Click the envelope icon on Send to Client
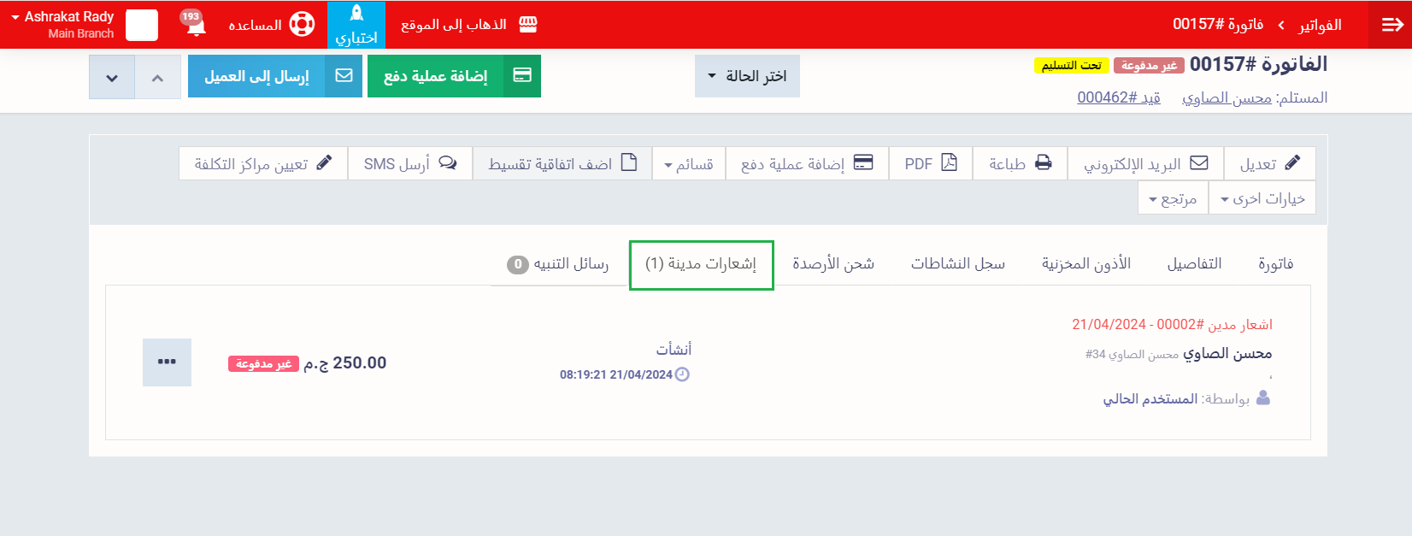Screen dimensions: 1412x536 pyautogui.click(x=344, y=76)
